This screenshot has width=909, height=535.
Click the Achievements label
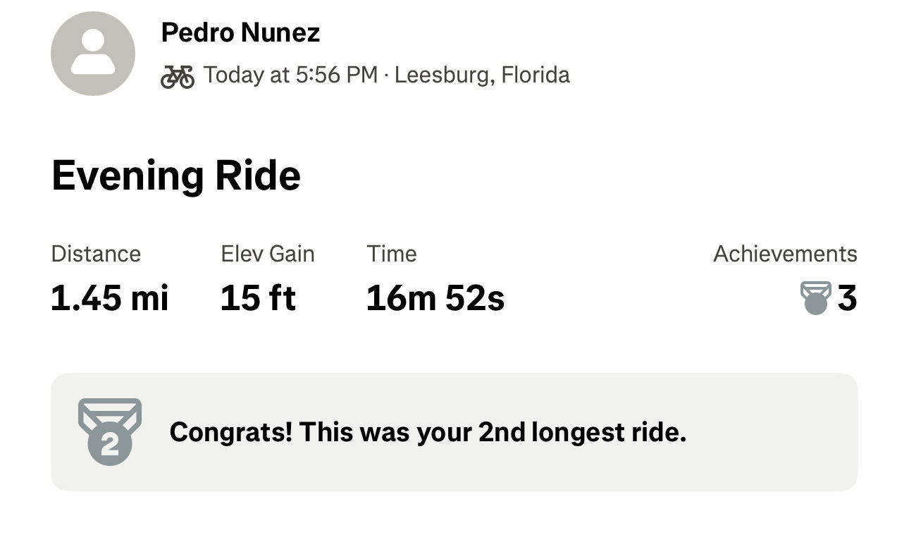(x=785, y=254)
